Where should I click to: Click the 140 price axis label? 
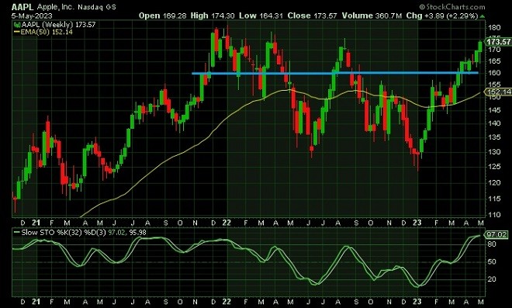pos(494,123)
